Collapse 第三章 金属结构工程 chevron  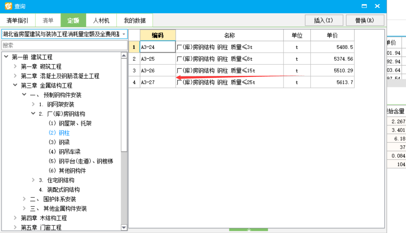coord(15,85)
